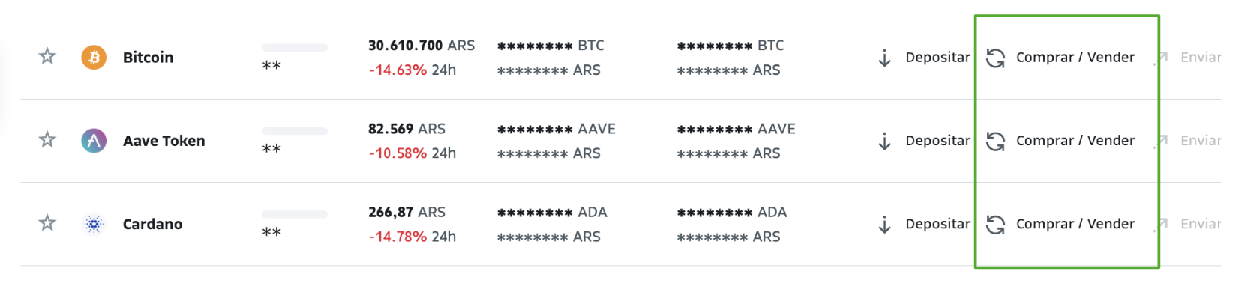Click the Bitcoin portfolio progress bar
Image resolution: width=1260 pixels, height=286 pixels.
pos(295,48)
